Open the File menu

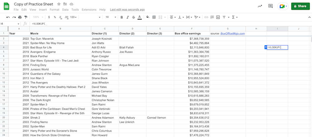[16, 10]
